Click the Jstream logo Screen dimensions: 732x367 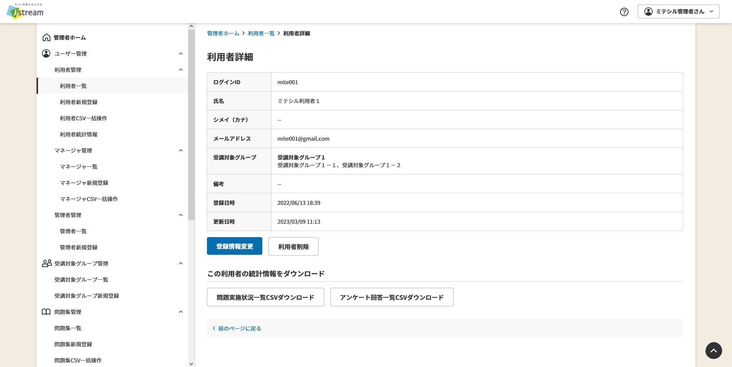(x=25, y=12)
